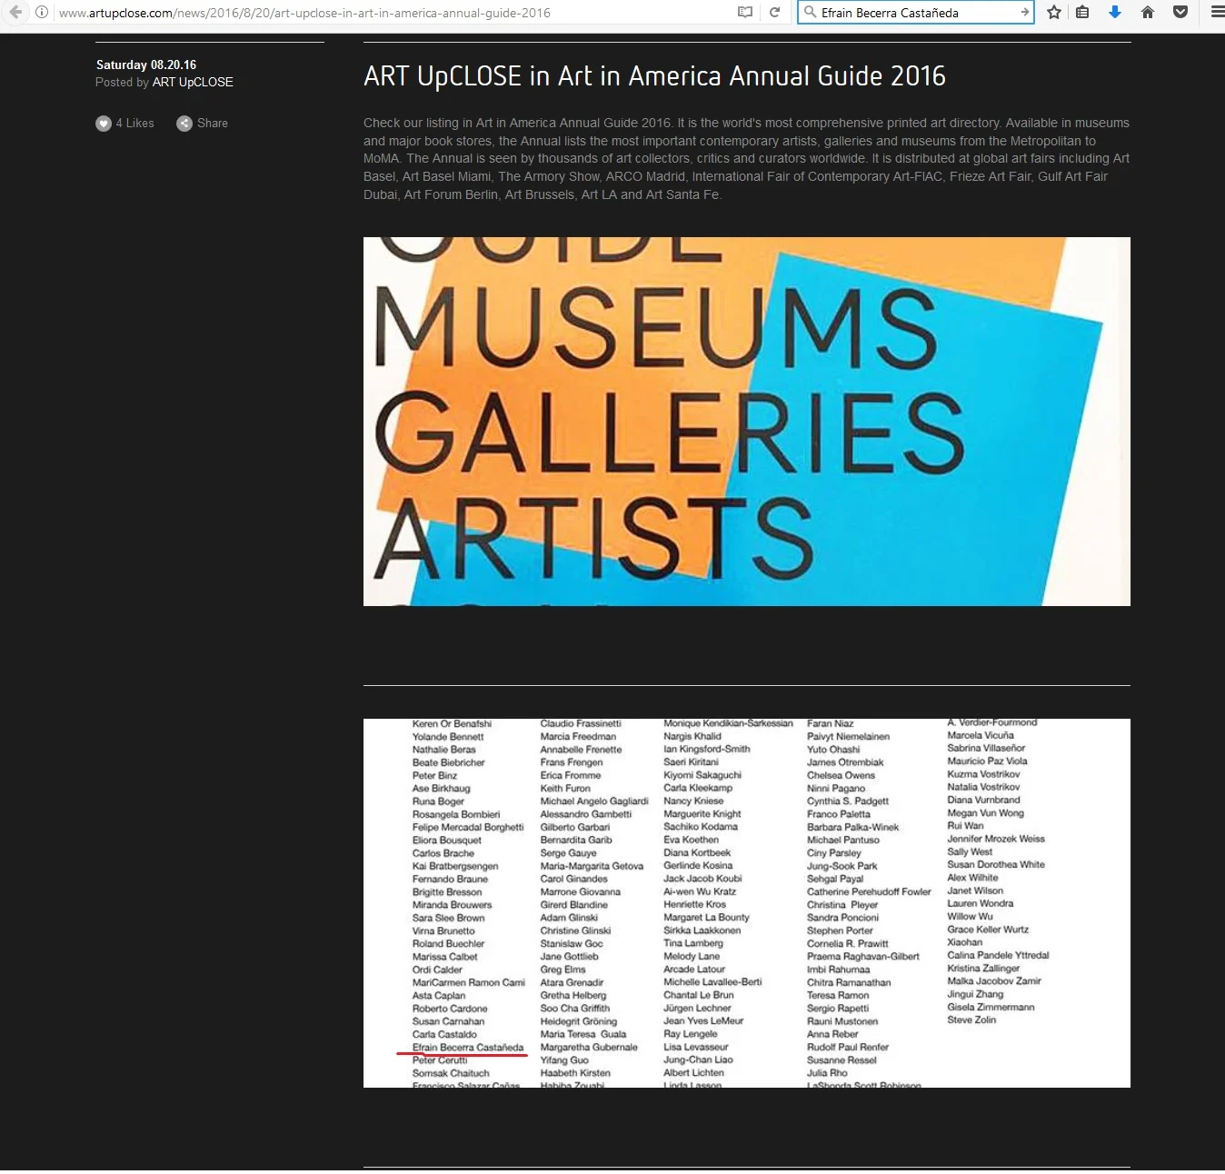Click the name Rudolf Paul Renfer

(x=848, y=1047)
